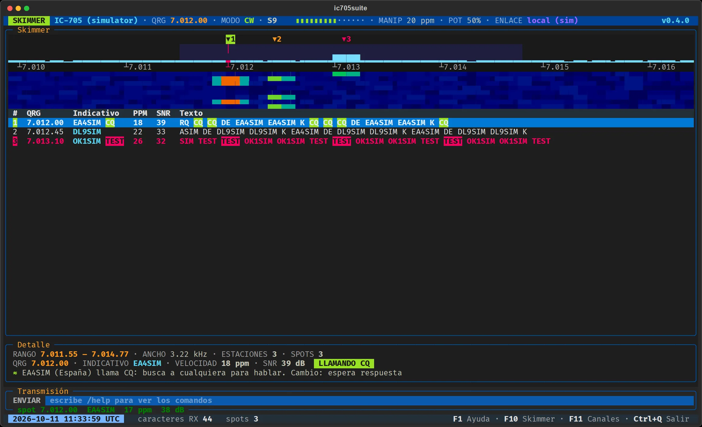Click the caracteres RX 44 counter

tap(175, 419)
